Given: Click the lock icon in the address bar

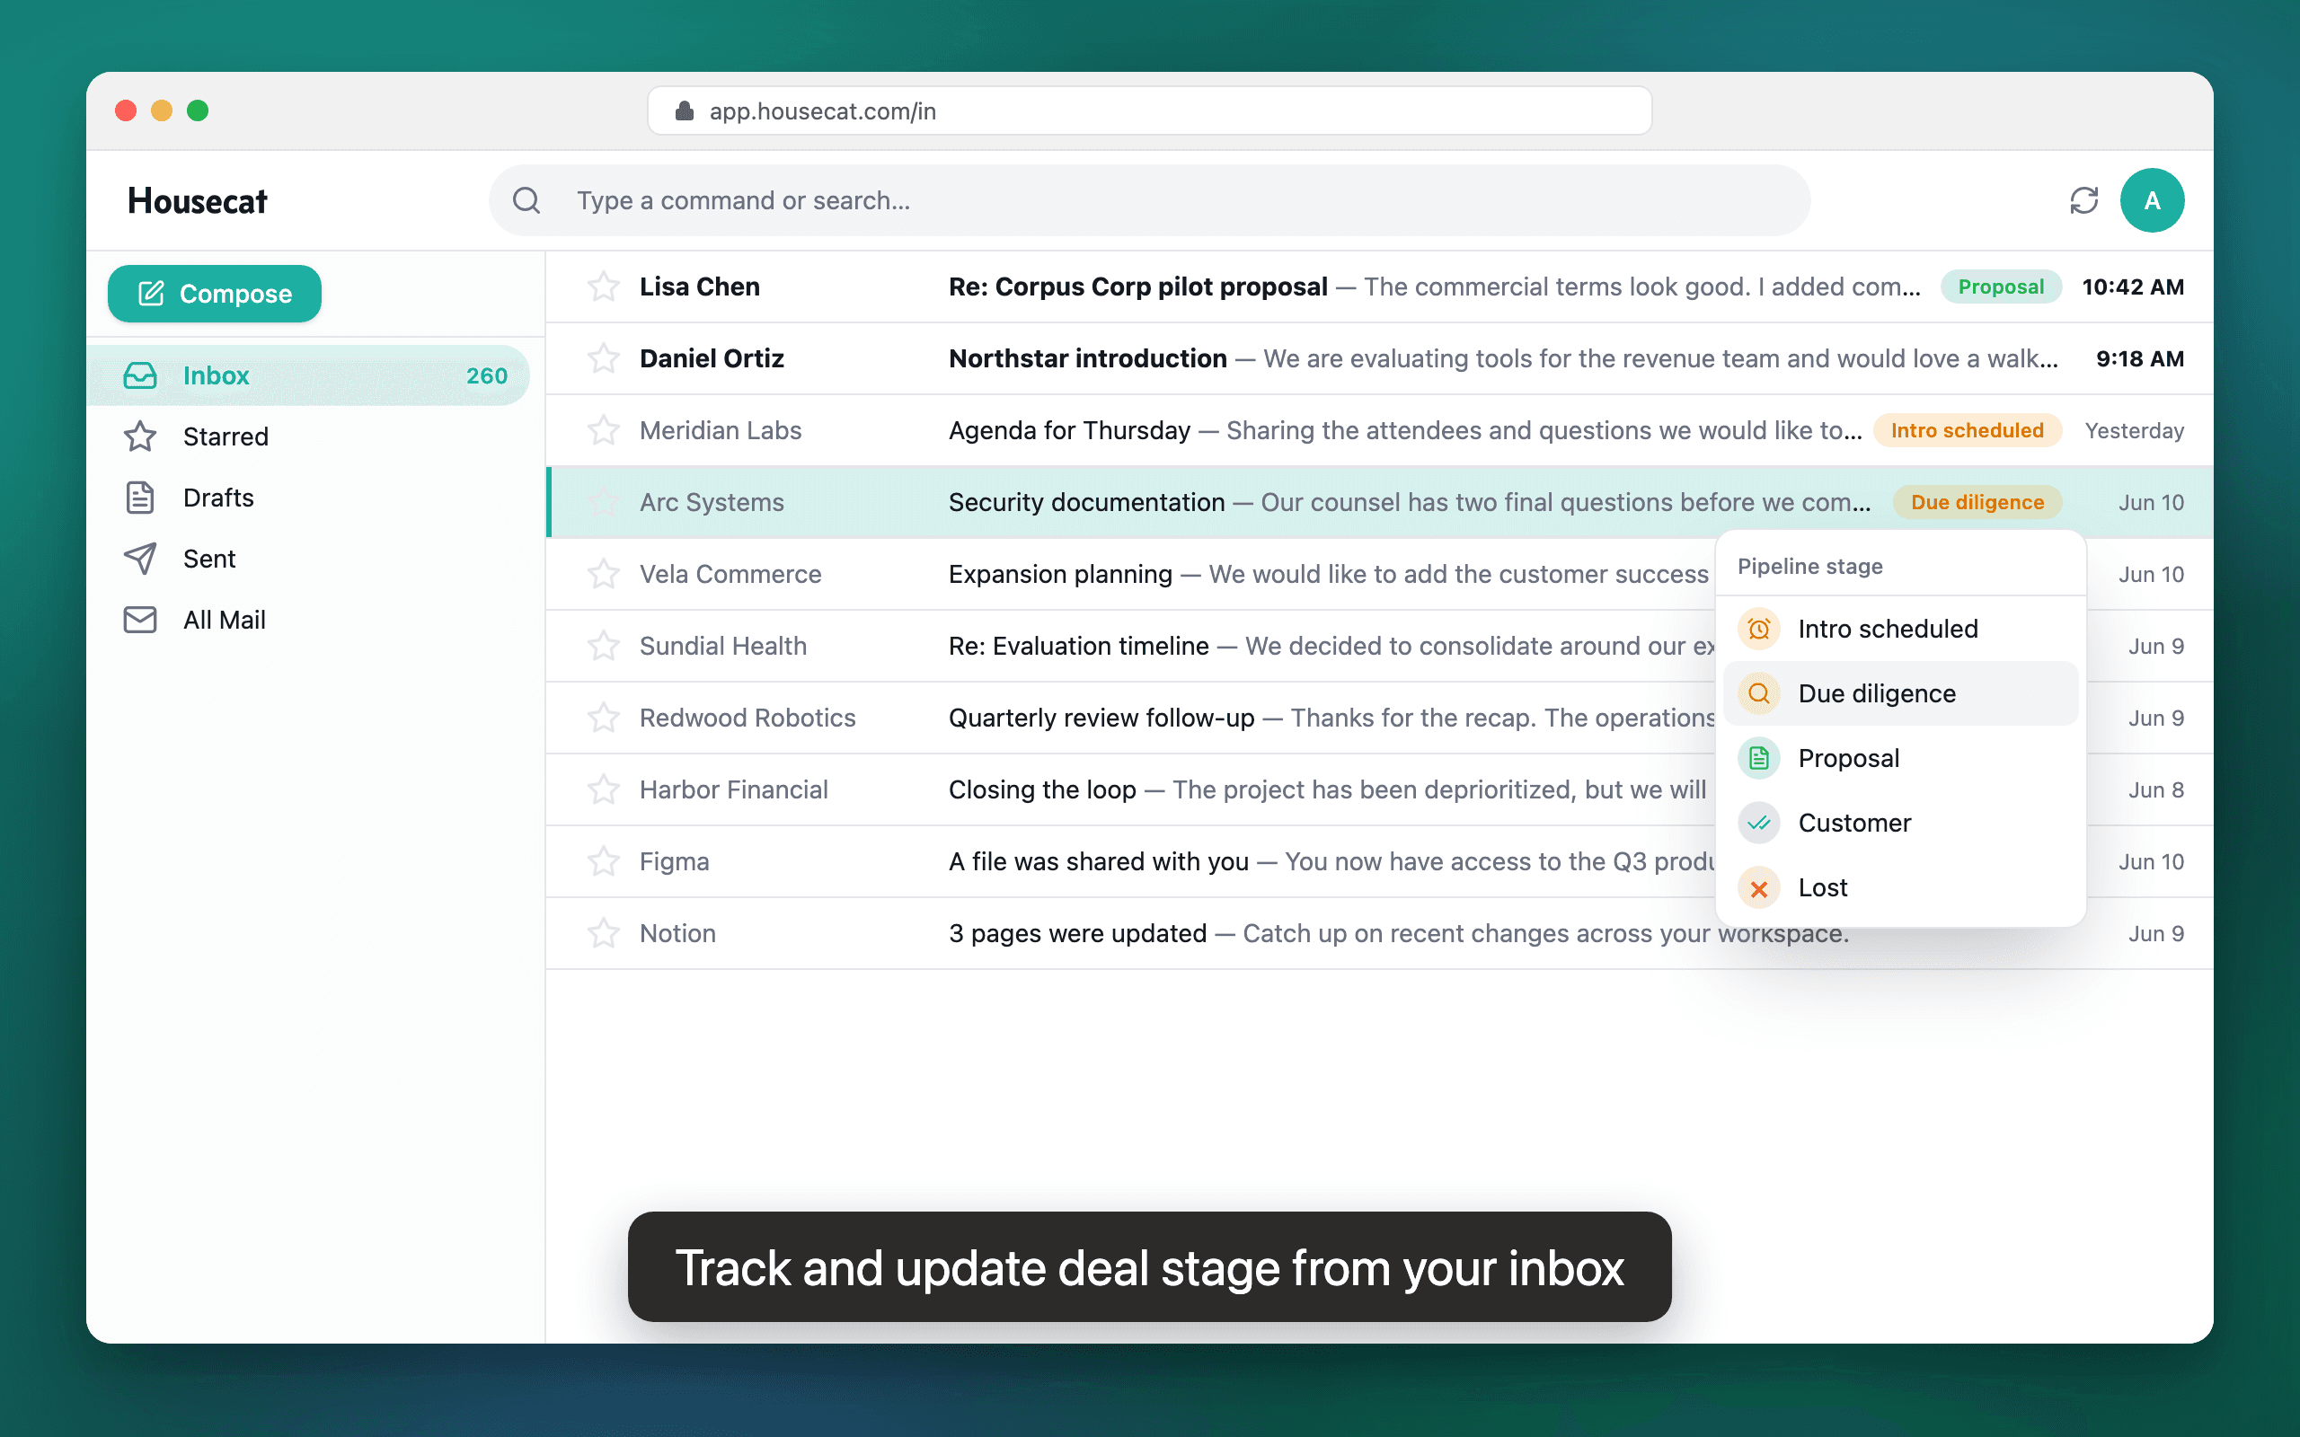Looking at the screenshot, I should tap(684, 111).
